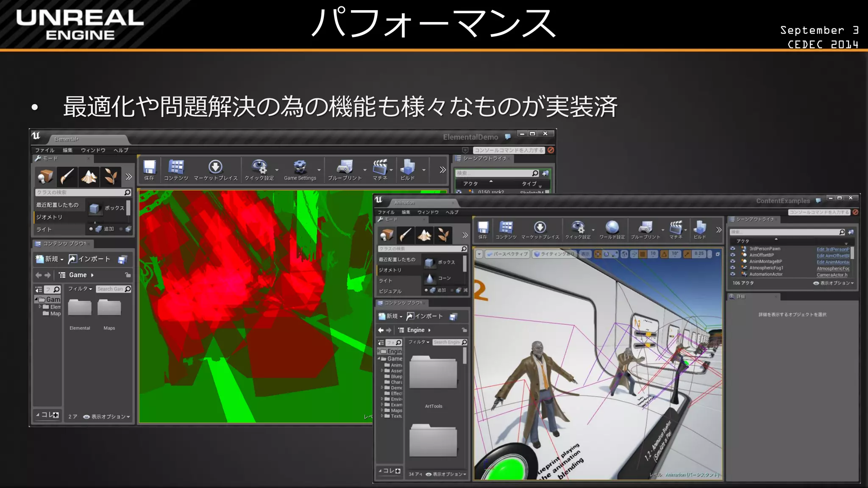Click Edit AimOffsetBP link in outliner

tap(833, 256)
